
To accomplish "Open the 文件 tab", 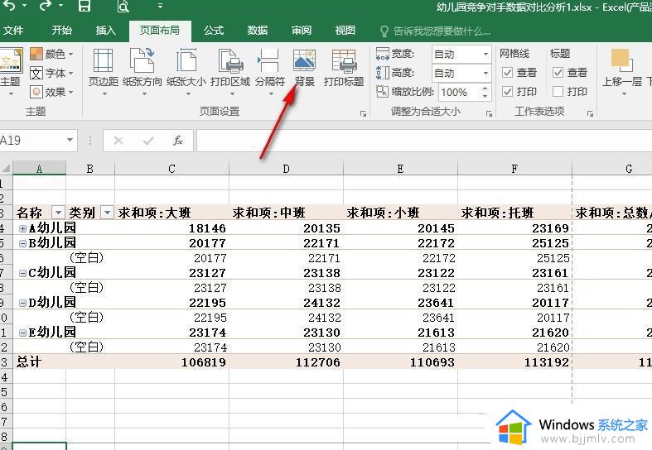I will [x=13, y=31].
